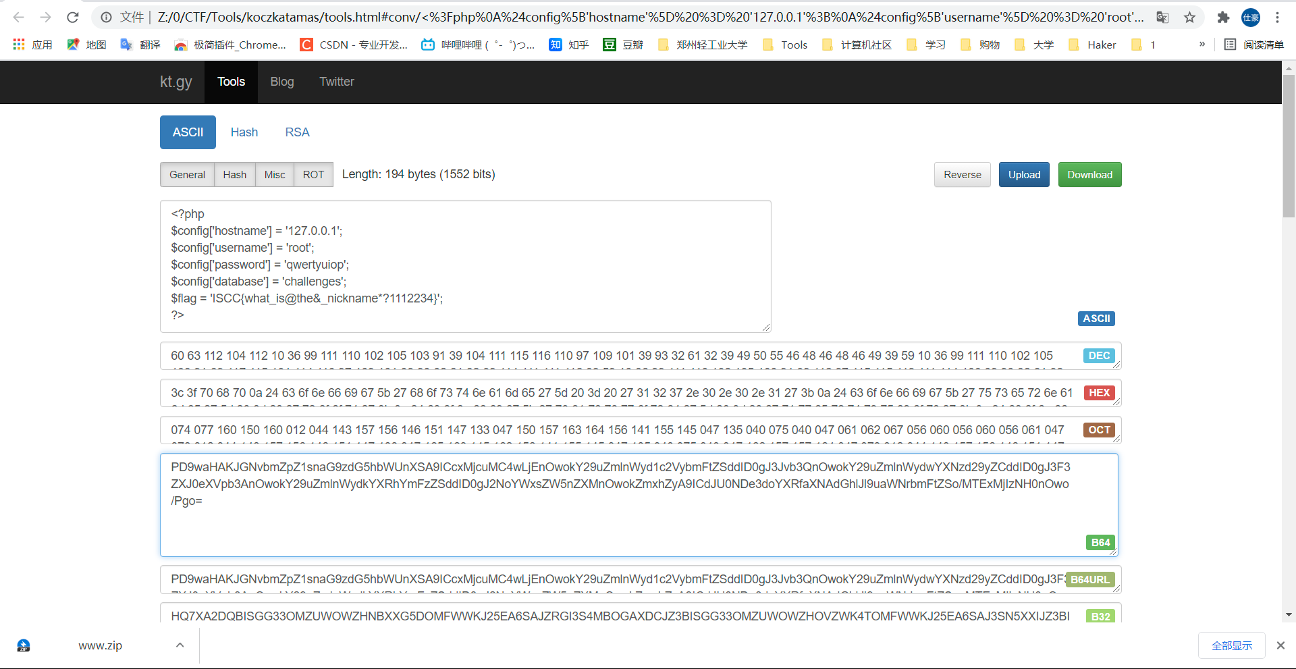The width and height of the screenshot is (1296, 669).
Task: Open the Google Translate icon in address bar
Action: (1162, 18)
